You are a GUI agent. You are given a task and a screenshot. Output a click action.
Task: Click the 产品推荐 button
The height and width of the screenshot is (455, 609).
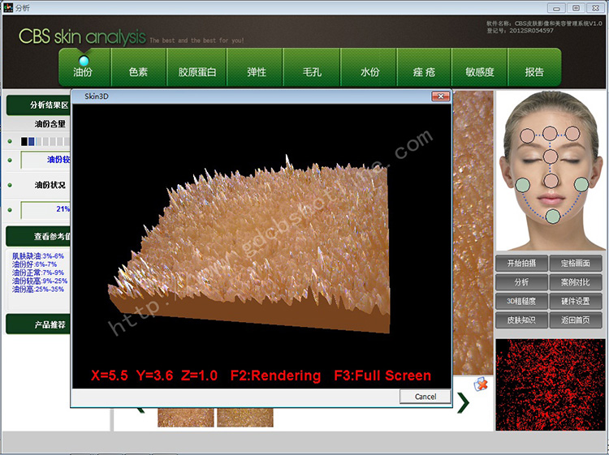pyautogui.click(x=38, y=324)
